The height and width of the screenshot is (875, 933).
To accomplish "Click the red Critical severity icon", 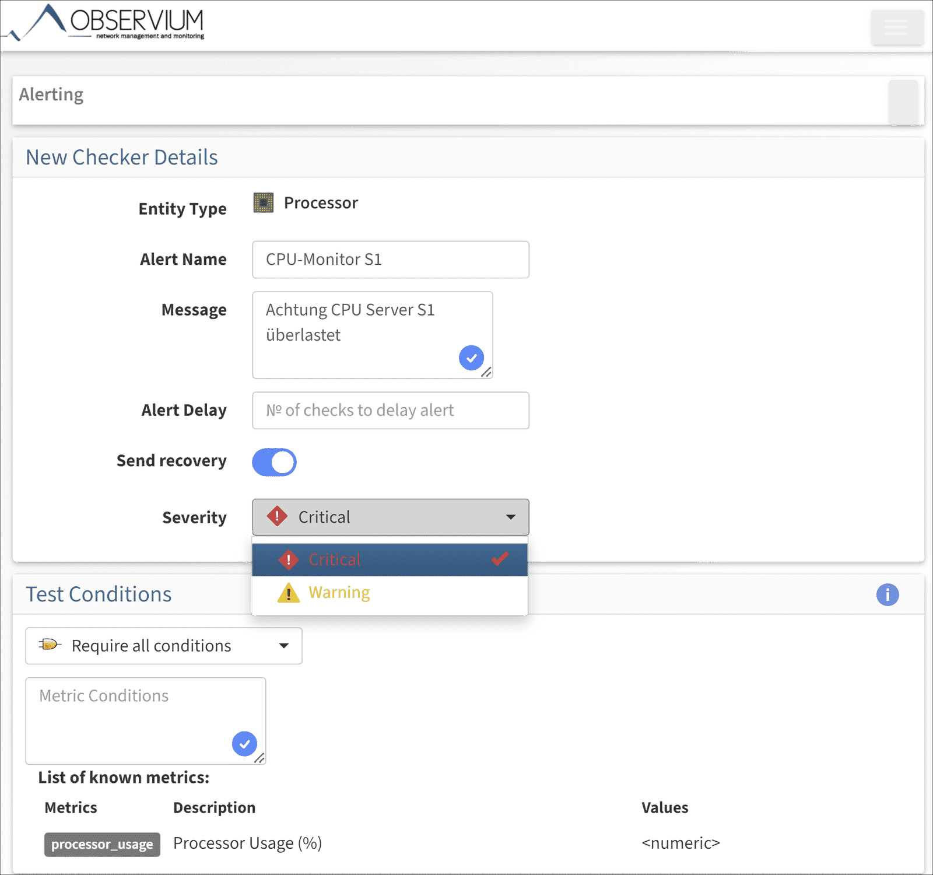I will pyautogui.click(x=276, y=517).
